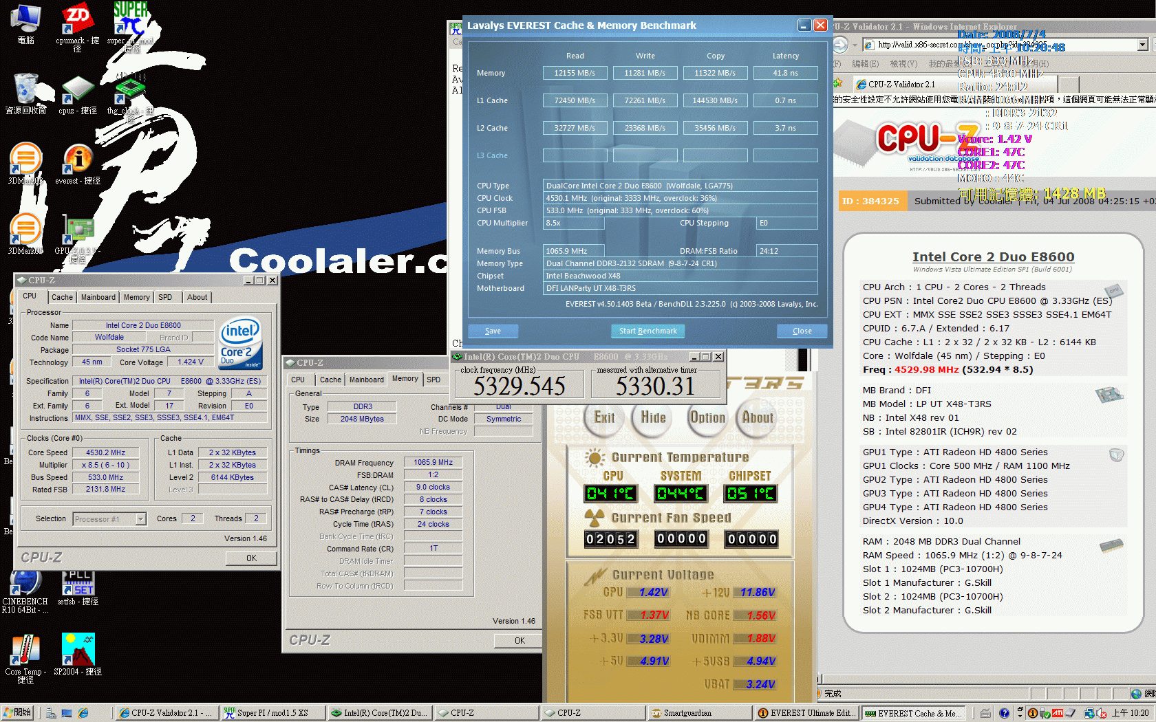
Task: Click the L1 Cache Latency 0.7 ns cell
Action: (785, 100)
